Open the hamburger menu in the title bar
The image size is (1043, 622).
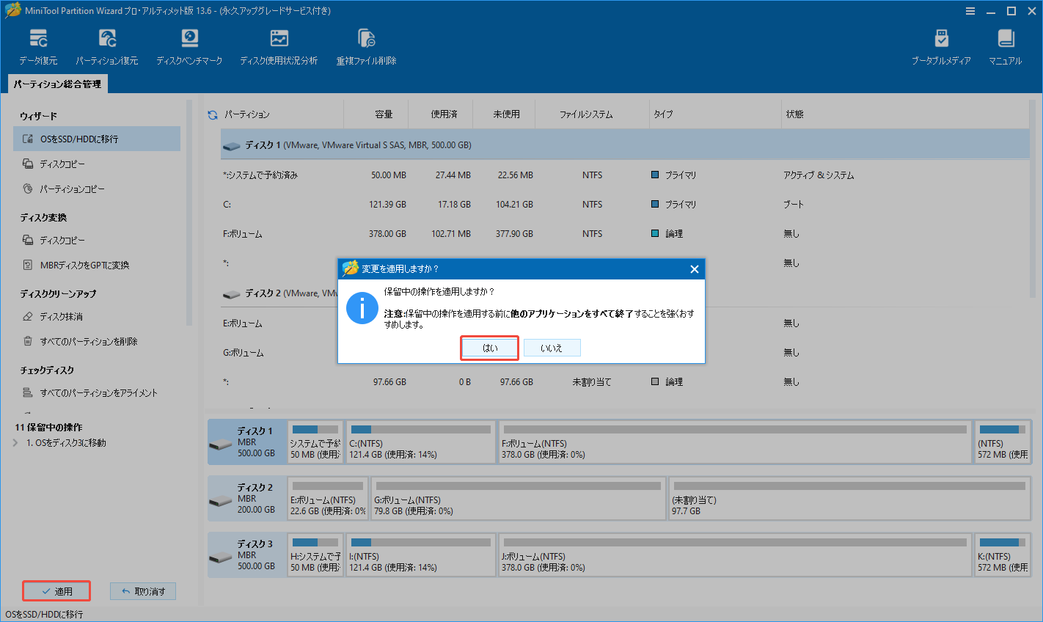[x=970, y=10]
